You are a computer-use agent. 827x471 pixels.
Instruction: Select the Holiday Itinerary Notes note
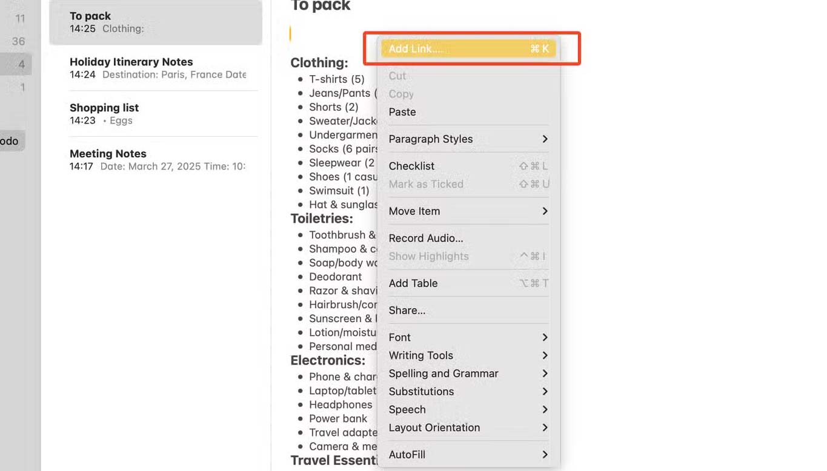154,68
